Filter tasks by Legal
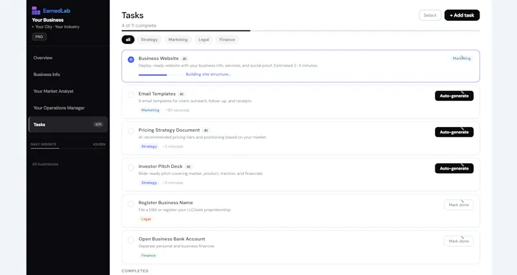This screenshot has width=517, height=275. [x=204, y=39]
